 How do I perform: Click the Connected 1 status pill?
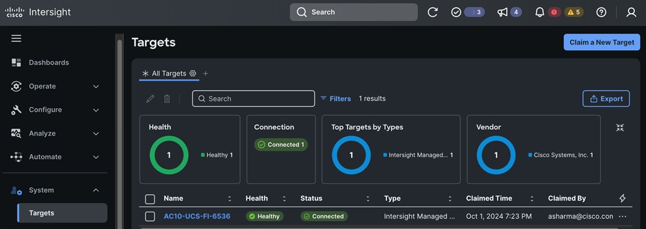pos(281,145)
